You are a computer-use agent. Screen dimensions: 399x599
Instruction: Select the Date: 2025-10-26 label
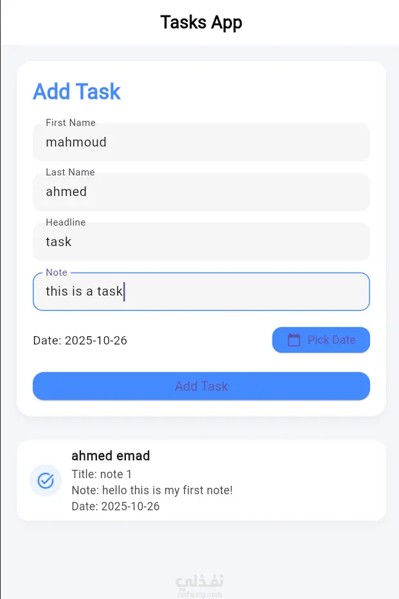click(x=80, y=340)
